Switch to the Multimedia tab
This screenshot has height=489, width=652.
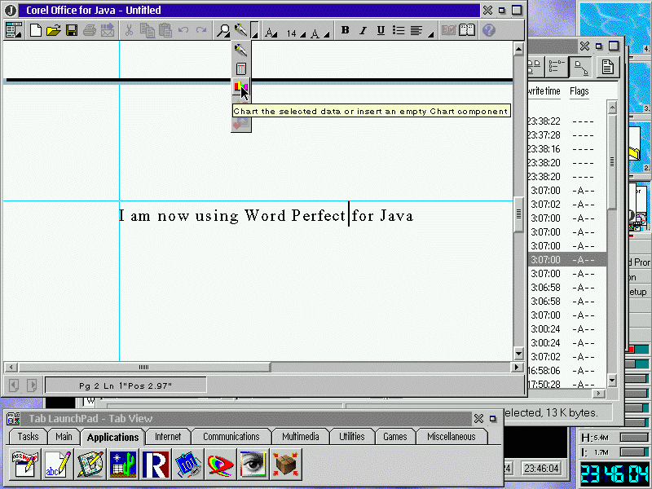point(301,437)
